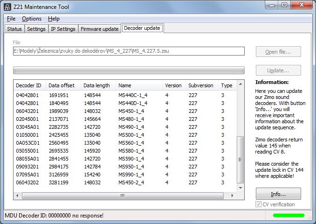Sort by the Name column header
The width and height of the screenshot is (316, 224).
137,85
